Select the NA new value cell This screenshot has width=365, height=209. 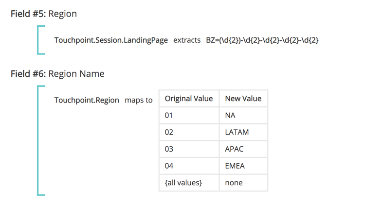tap(243, 116)
